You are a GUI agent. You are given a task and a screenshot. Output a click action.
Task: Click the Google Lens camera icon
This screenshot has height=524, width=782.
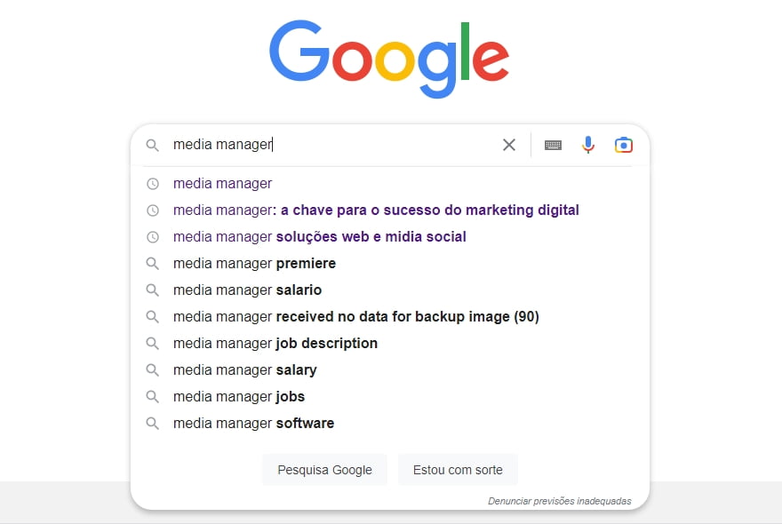(624, 144)
